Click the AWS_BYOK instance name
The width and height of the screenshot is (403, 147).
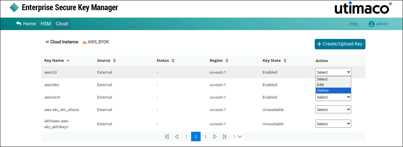coord(98,42)
